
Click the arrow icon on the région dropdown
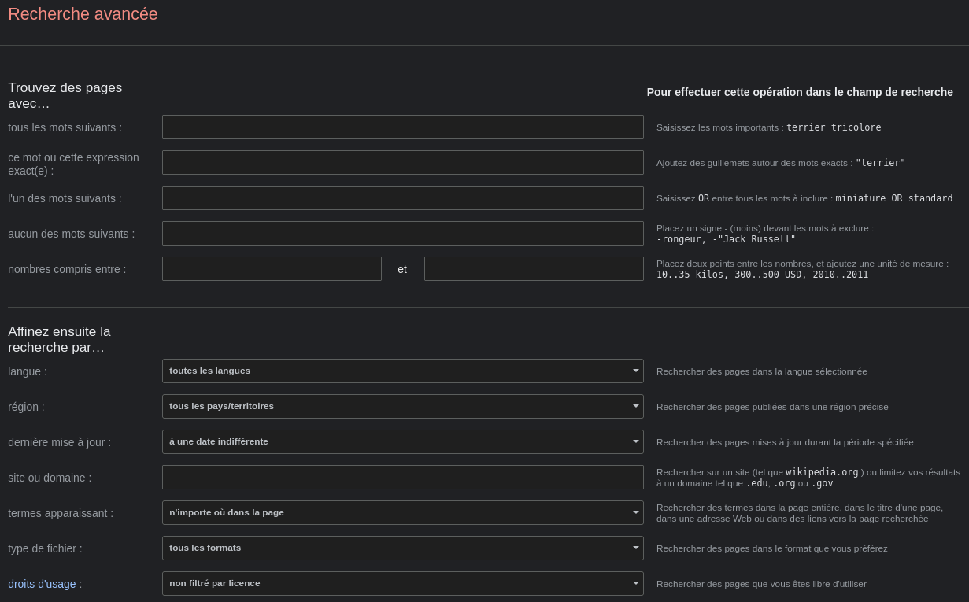pos(635,406)
